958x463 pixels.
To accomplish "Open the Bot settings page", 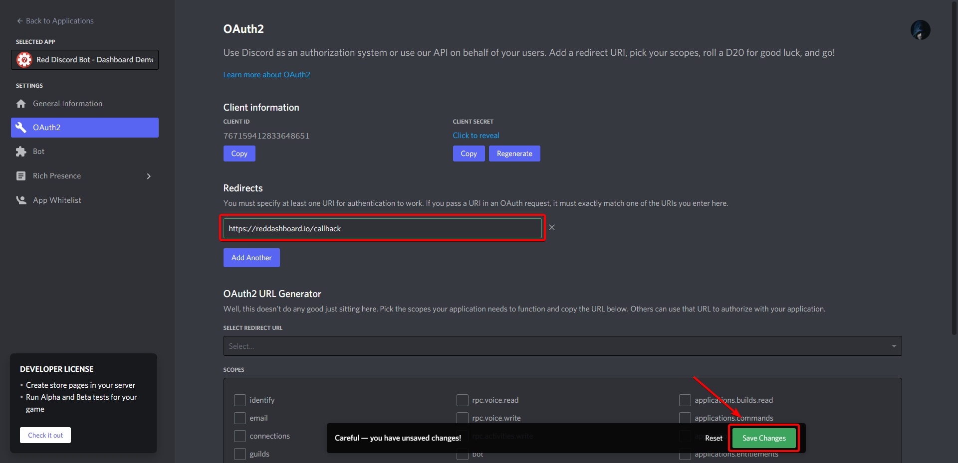I will (85, 152).
